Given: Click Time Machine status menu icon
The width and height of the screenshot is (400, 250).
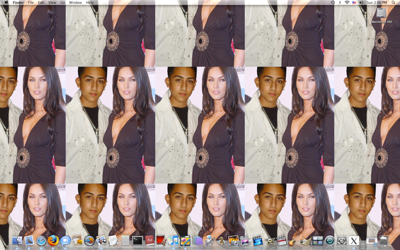Looking at the screenshot, I should [333, 3].
